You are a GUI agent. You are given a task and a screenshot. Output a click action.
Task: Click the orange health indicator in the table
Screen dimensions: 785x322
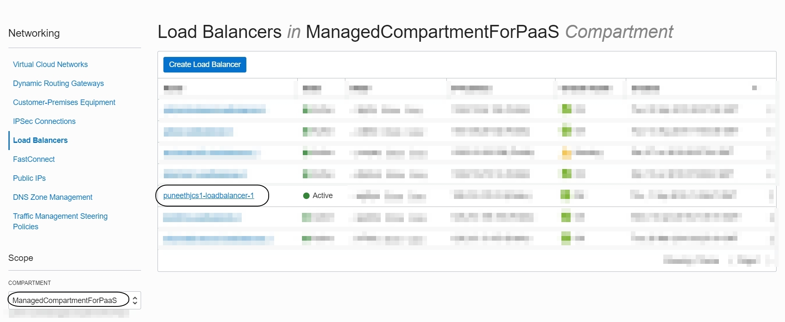click(566, 153)
